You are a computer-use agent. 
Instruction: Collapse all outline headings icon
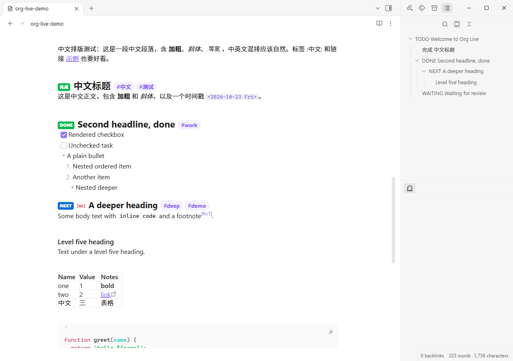pos(469,24)
